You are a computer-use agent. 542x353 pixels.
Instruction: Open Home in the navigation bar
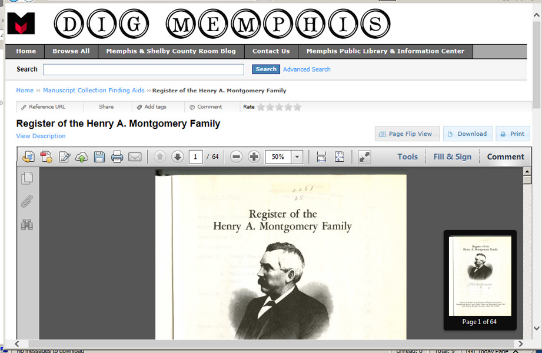click(x=26, y=51)
